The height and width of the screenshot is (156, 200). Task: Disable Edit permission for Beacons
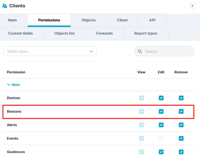coord(161,112)
